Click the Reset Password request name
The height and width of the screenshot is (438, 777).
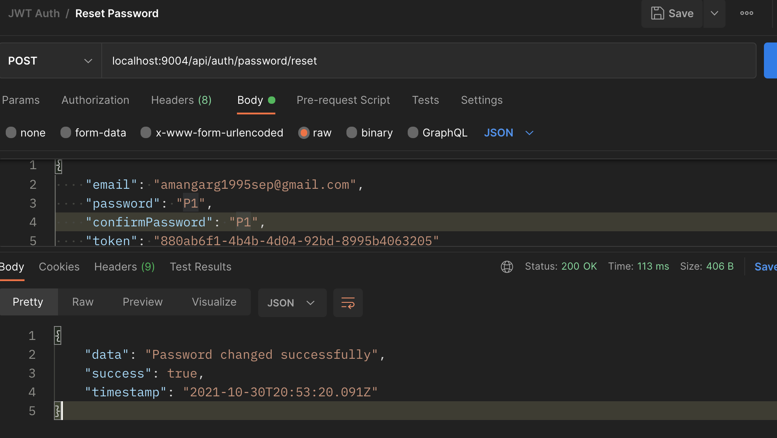[x=117, y=13]
